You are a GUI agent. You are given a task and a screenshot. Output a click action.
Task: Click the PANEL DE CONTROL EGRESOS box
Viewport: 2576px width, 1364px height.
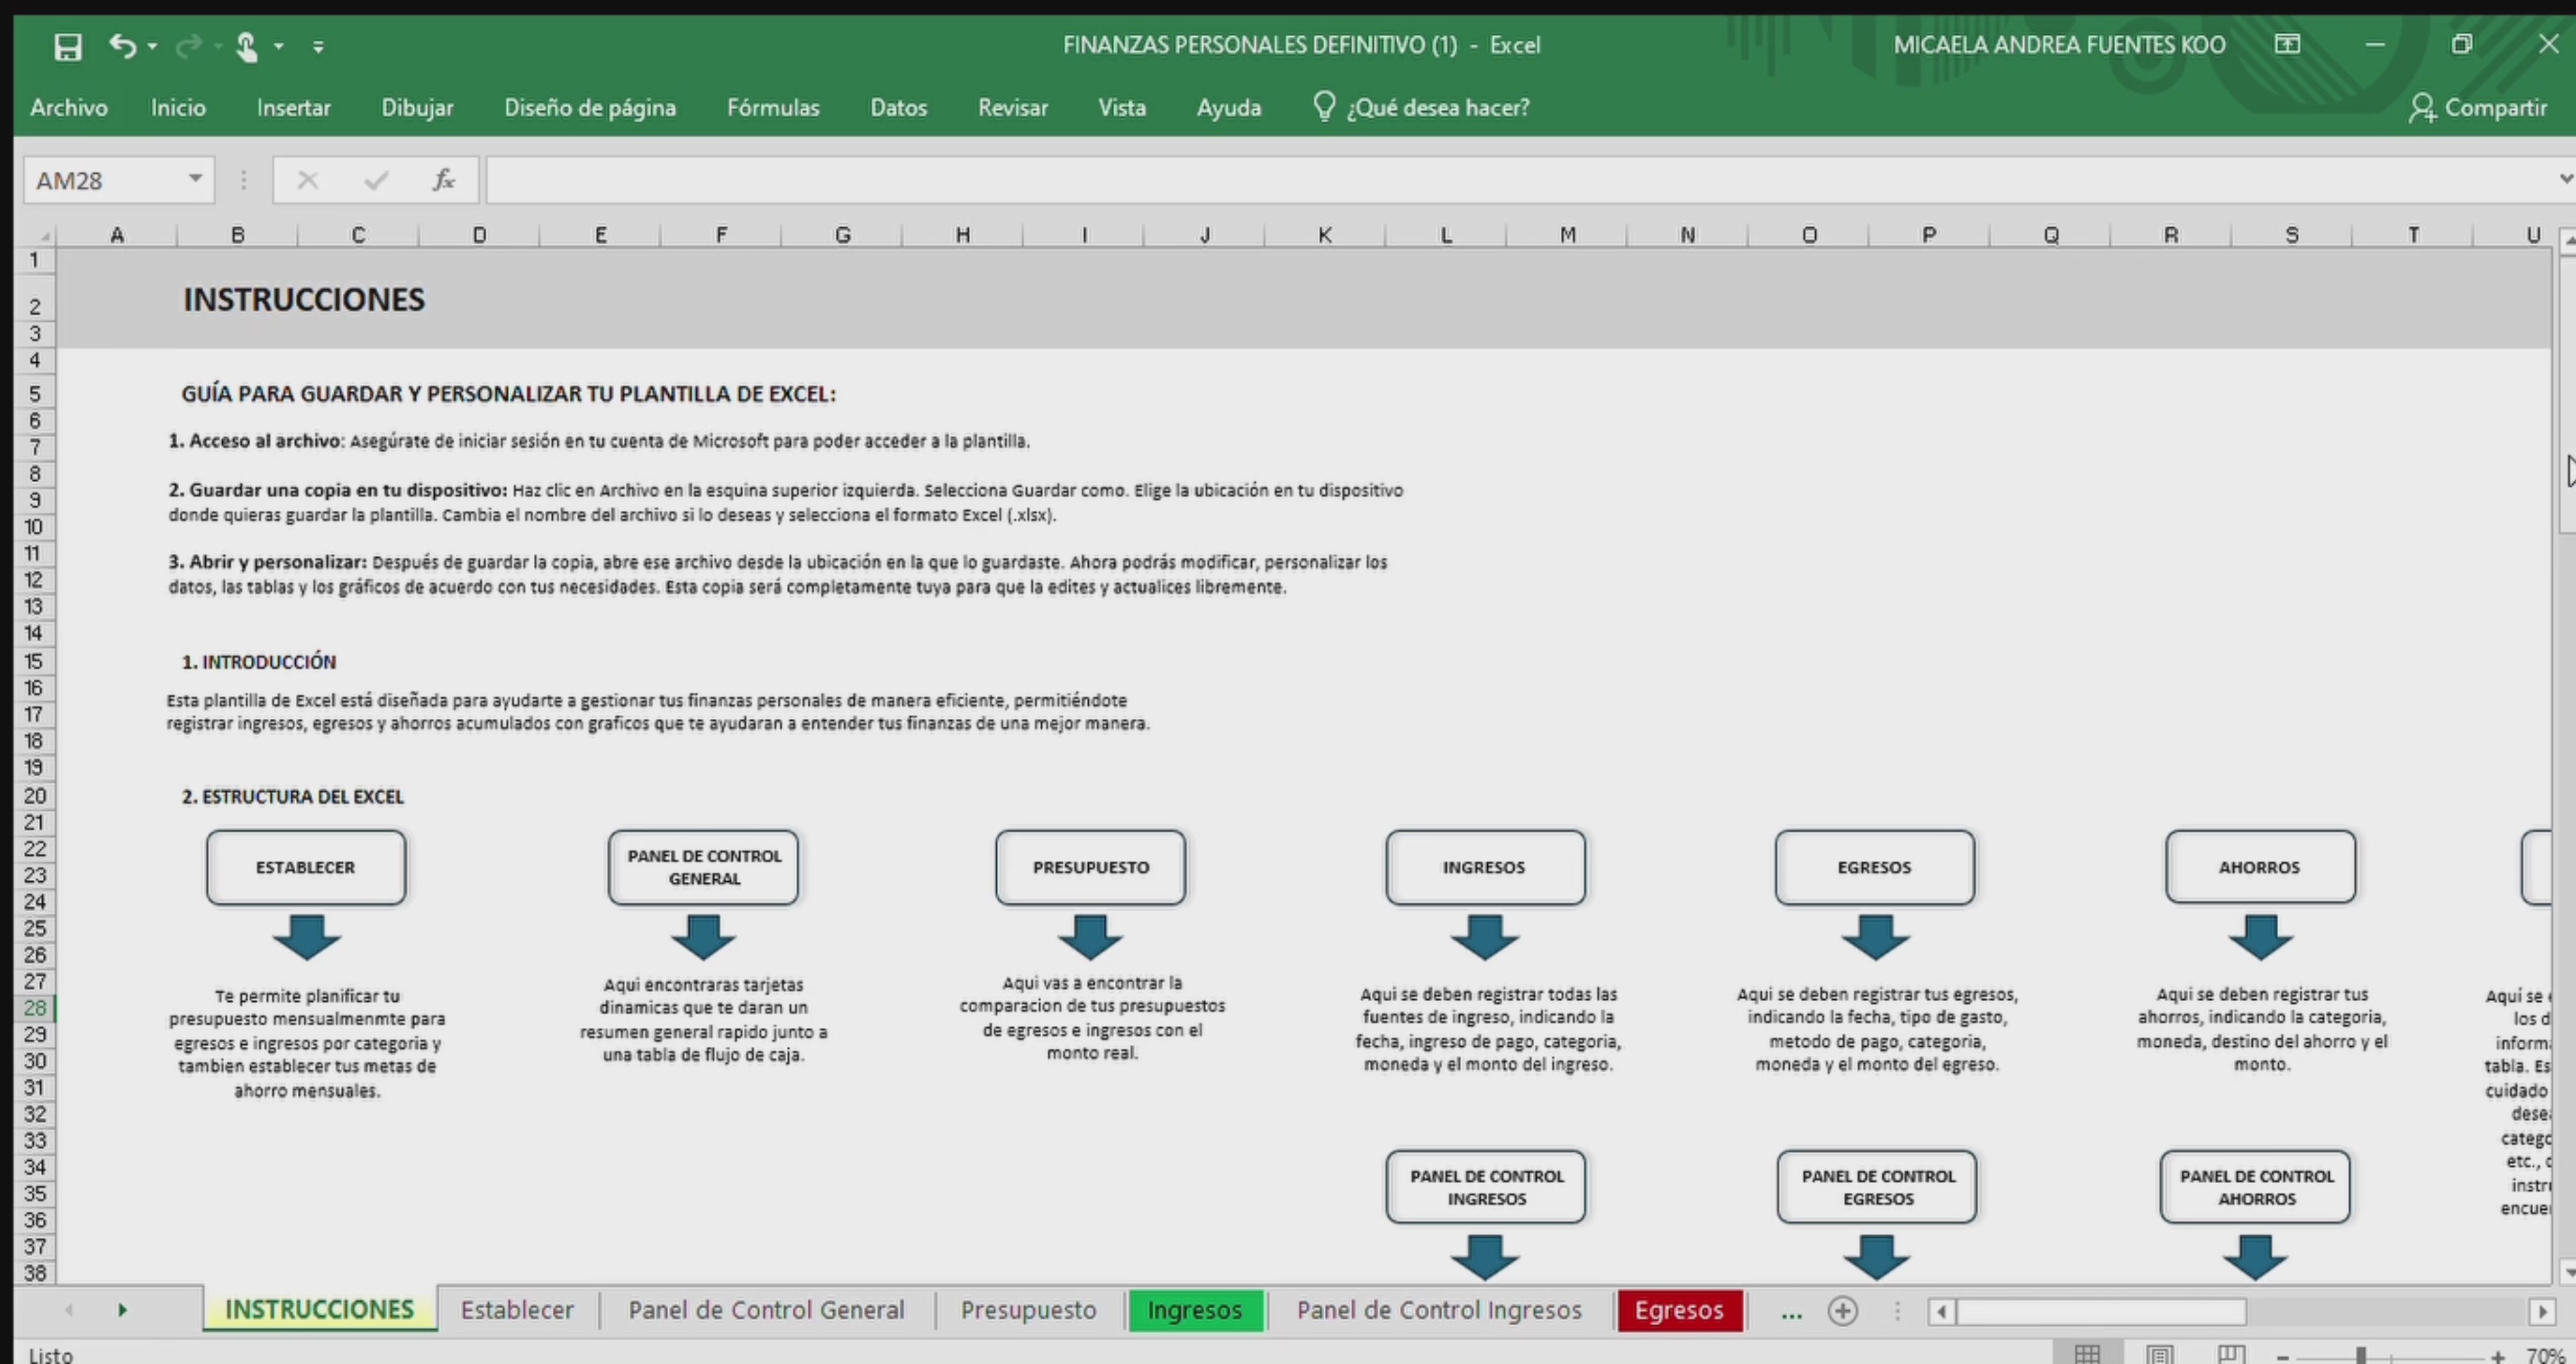(1877, 1187)
